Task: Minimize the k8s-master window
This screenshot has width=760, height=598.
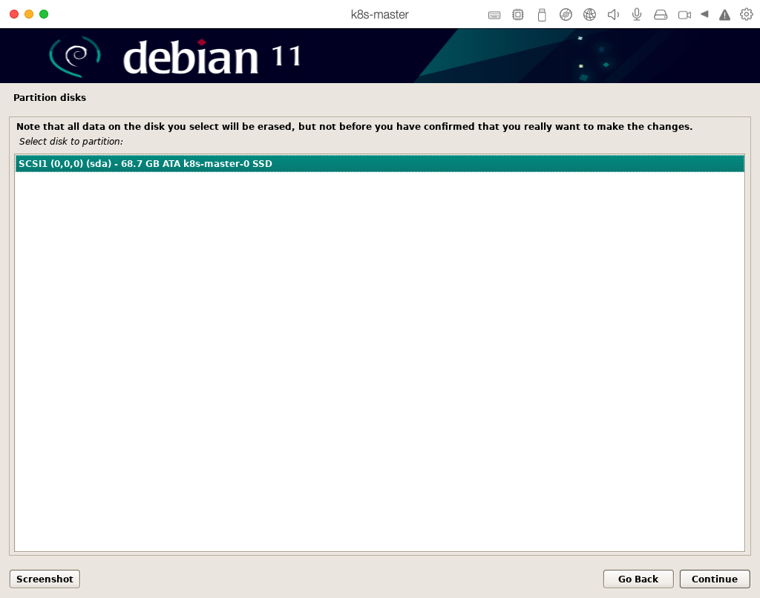Action: 29,14
